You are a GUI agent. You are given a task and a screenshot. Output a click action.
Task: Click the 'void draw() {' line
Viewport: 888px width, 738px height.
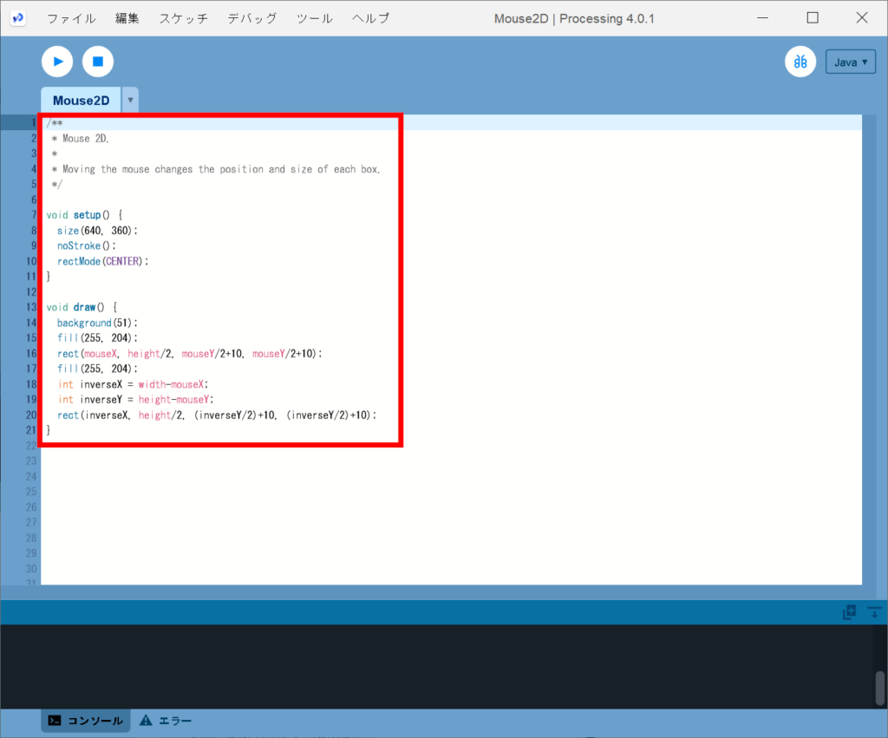[82, 307]
